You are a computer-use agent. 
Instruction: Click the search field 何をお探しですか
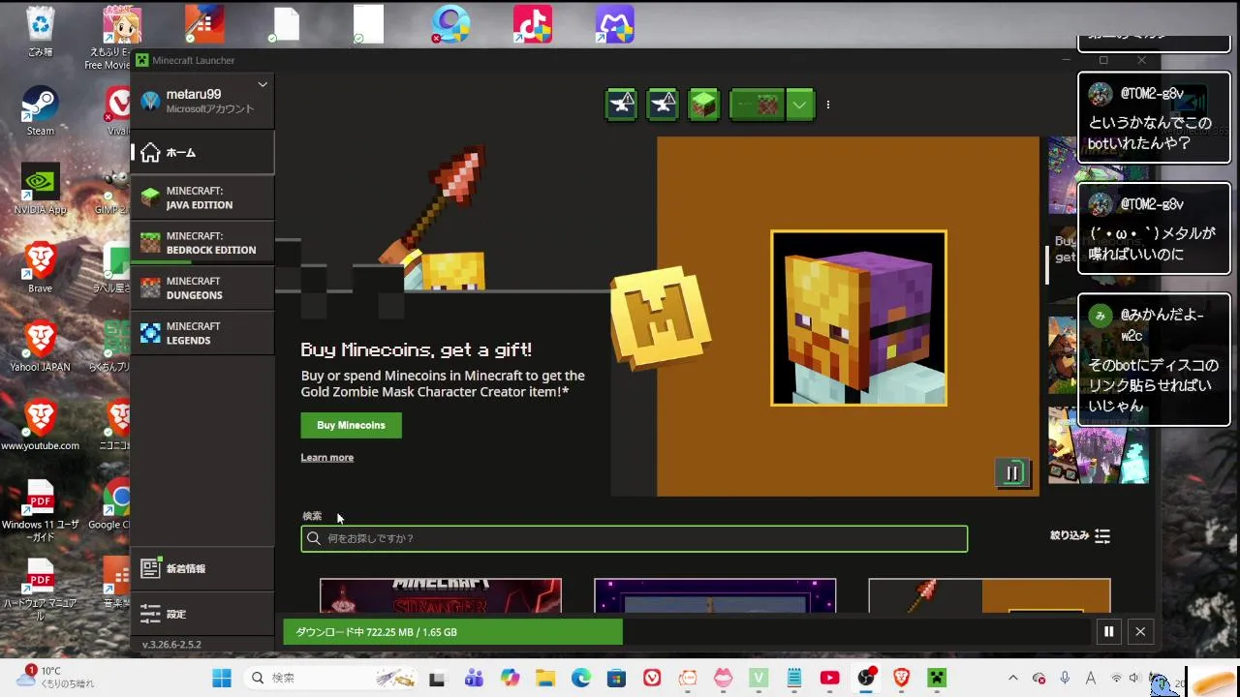pyautogui.click(x=635, y=538)
